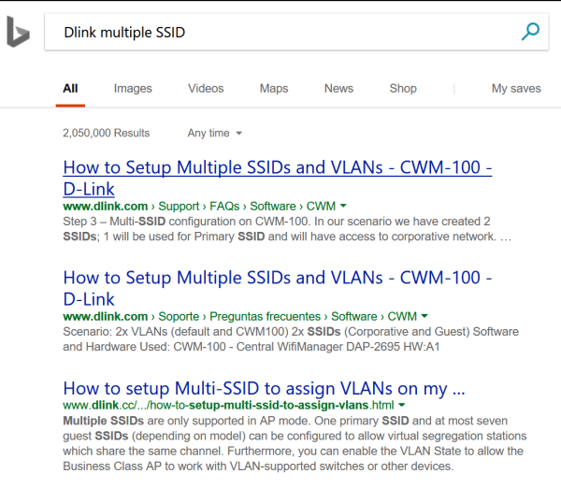Click the 2,050,000 Results count text
This screenshot has height=488, width=561.
[x=107, y=133]
